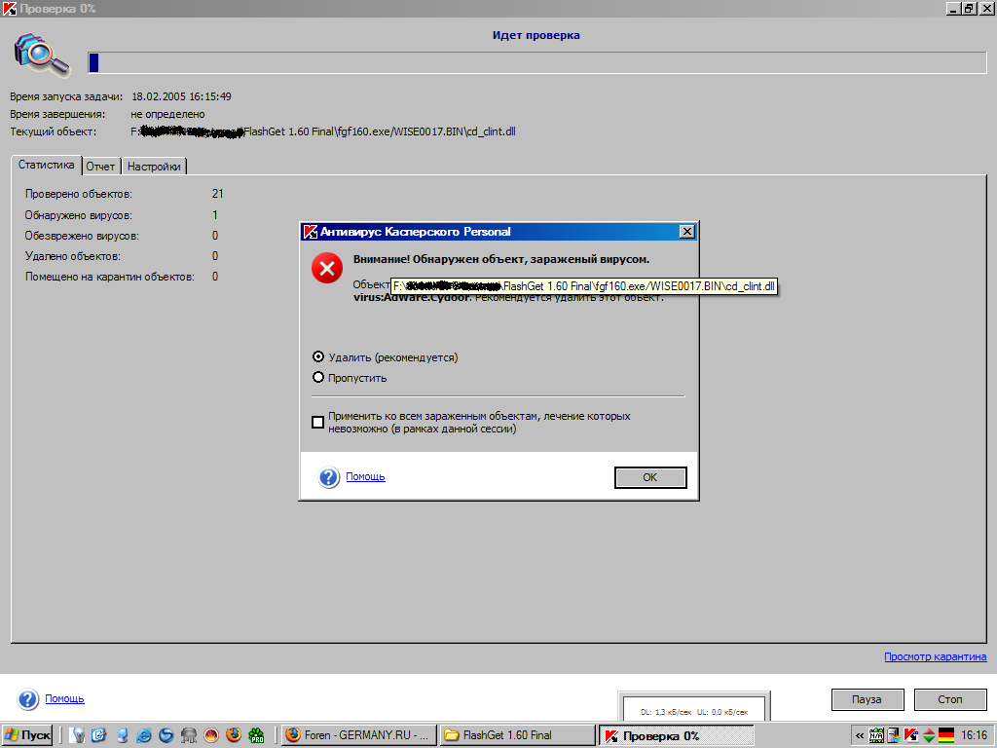Click the Проверено объектов value 21
Screen dimensions: 997x748
coord(217,194)
